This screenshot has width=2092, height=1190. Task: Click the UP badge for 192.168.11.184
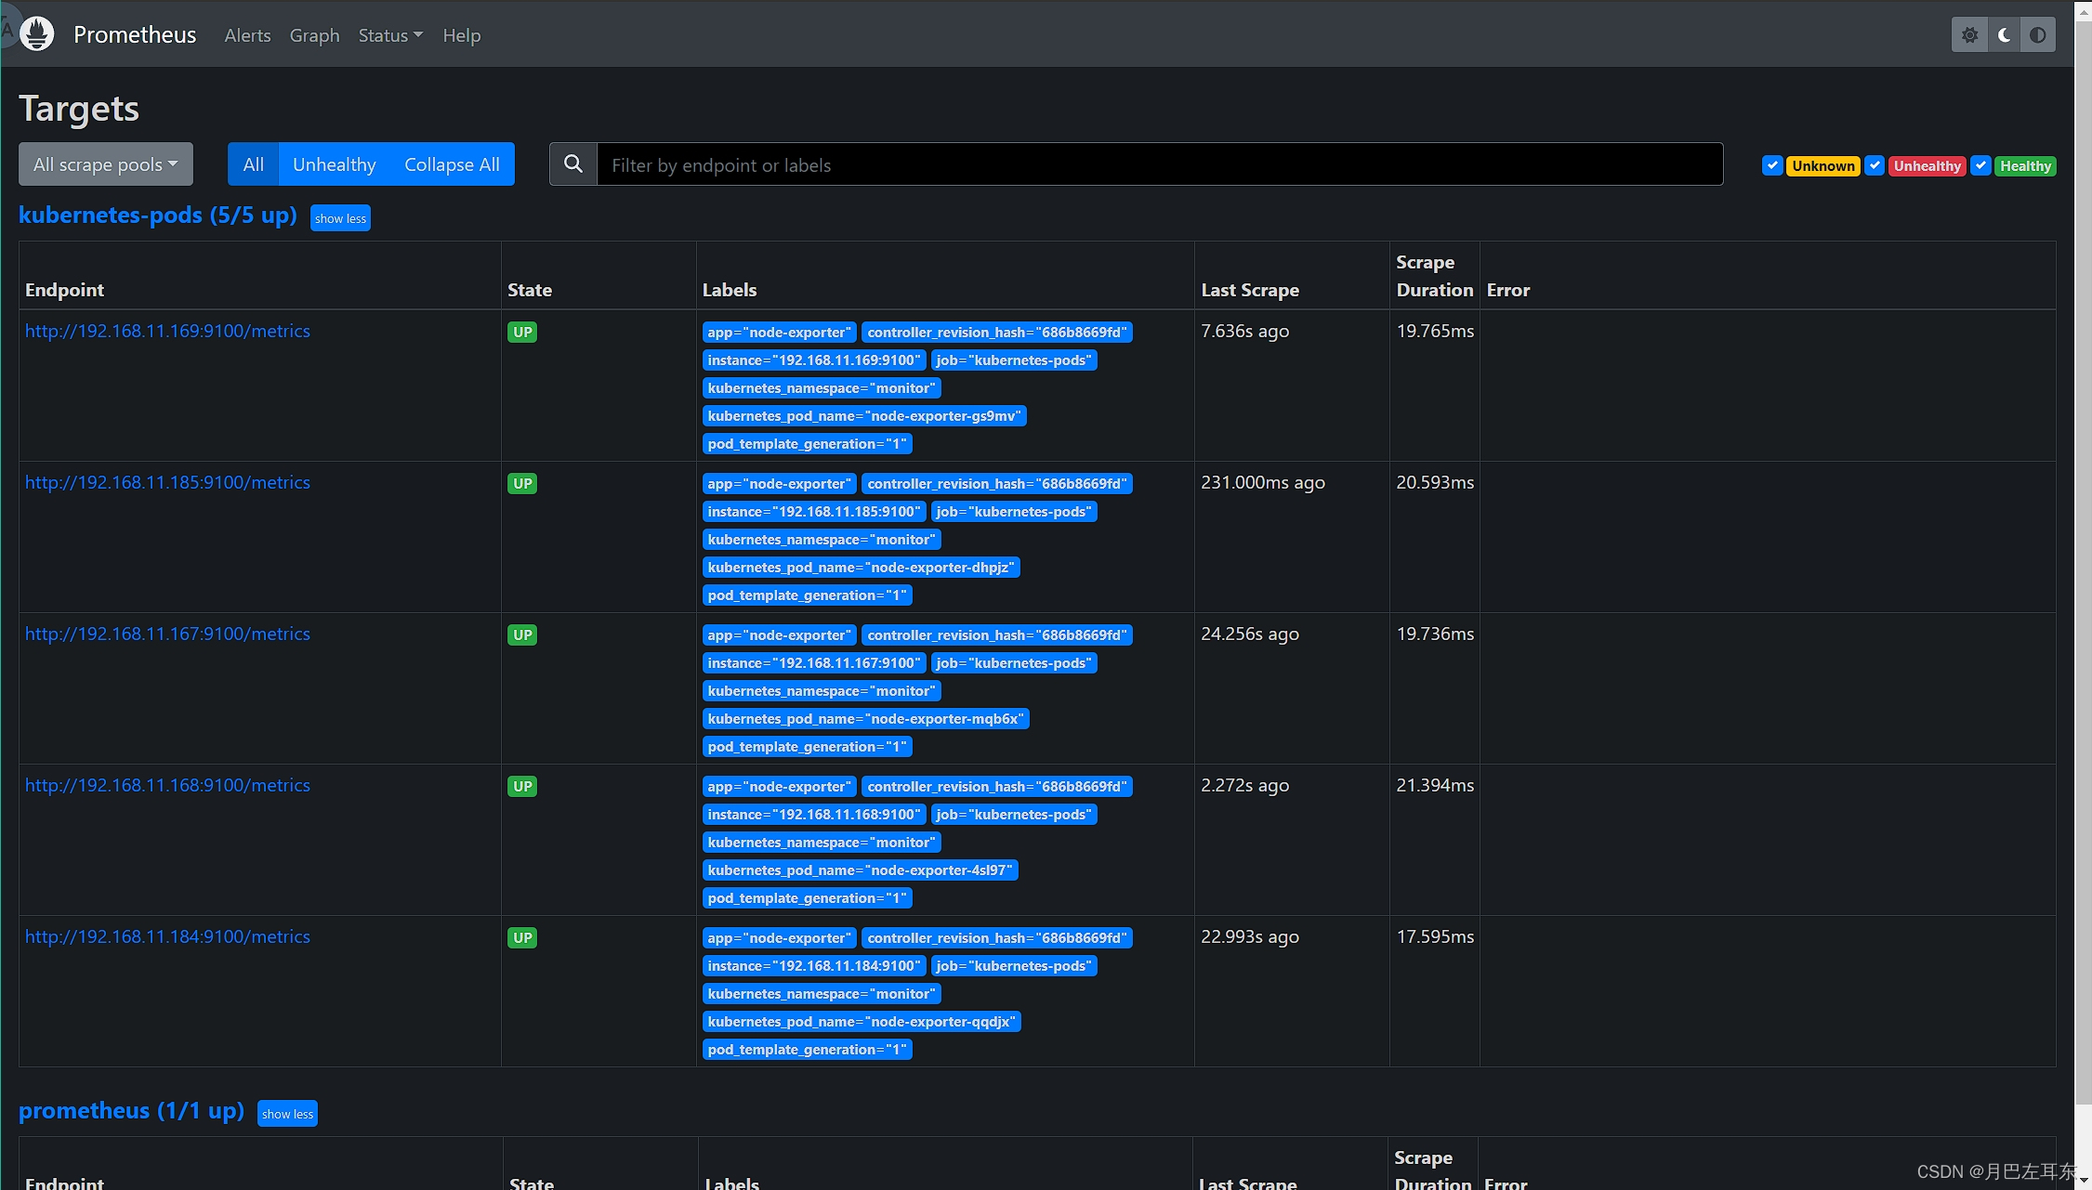(x=522, y=937)
